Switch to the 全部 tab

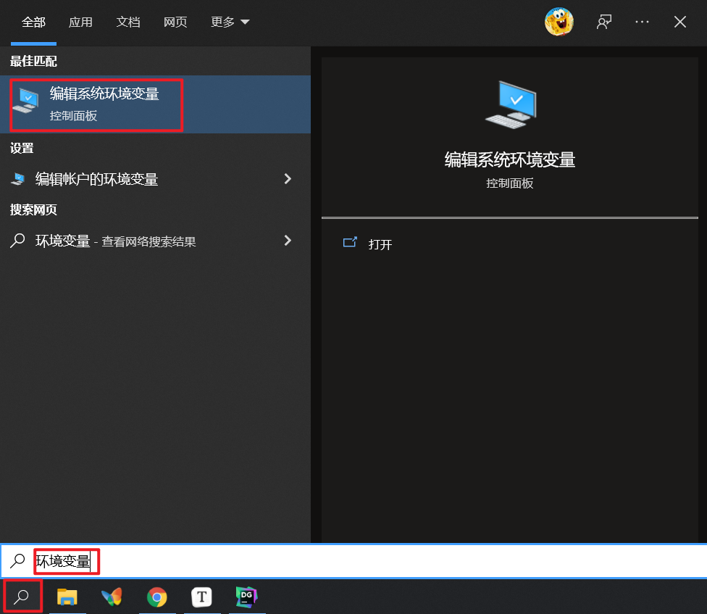pos(33,22)
